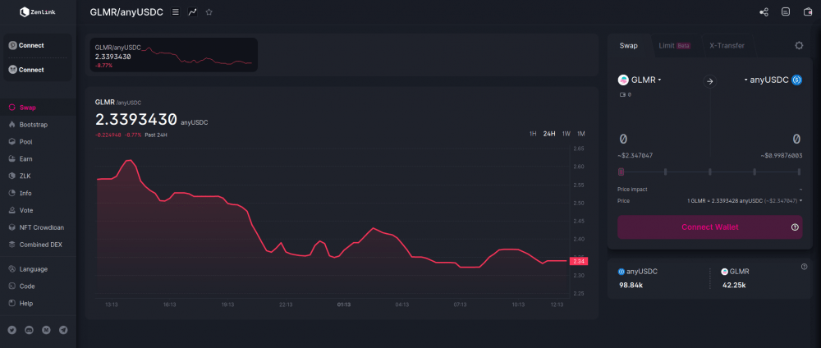Click the info question icon in pool reserves card
This screenshot has height=348, width=821.
click(805, 267)
